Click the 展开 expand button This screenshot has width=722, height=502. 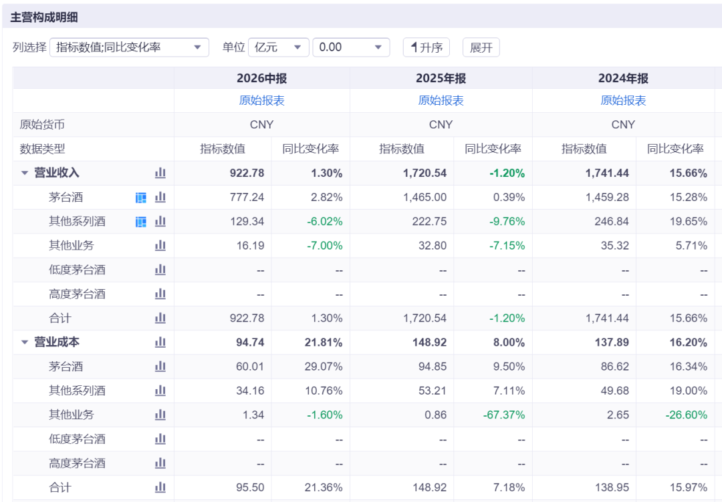[x=481, y=47]
